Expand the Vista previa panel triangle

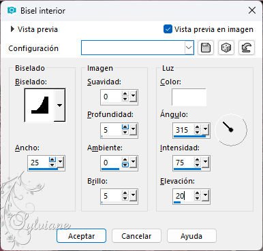(x=12, y=29)
